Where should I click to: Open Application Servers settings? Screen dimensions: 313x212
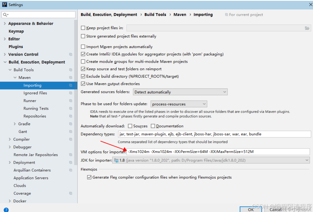pos(31,178)
